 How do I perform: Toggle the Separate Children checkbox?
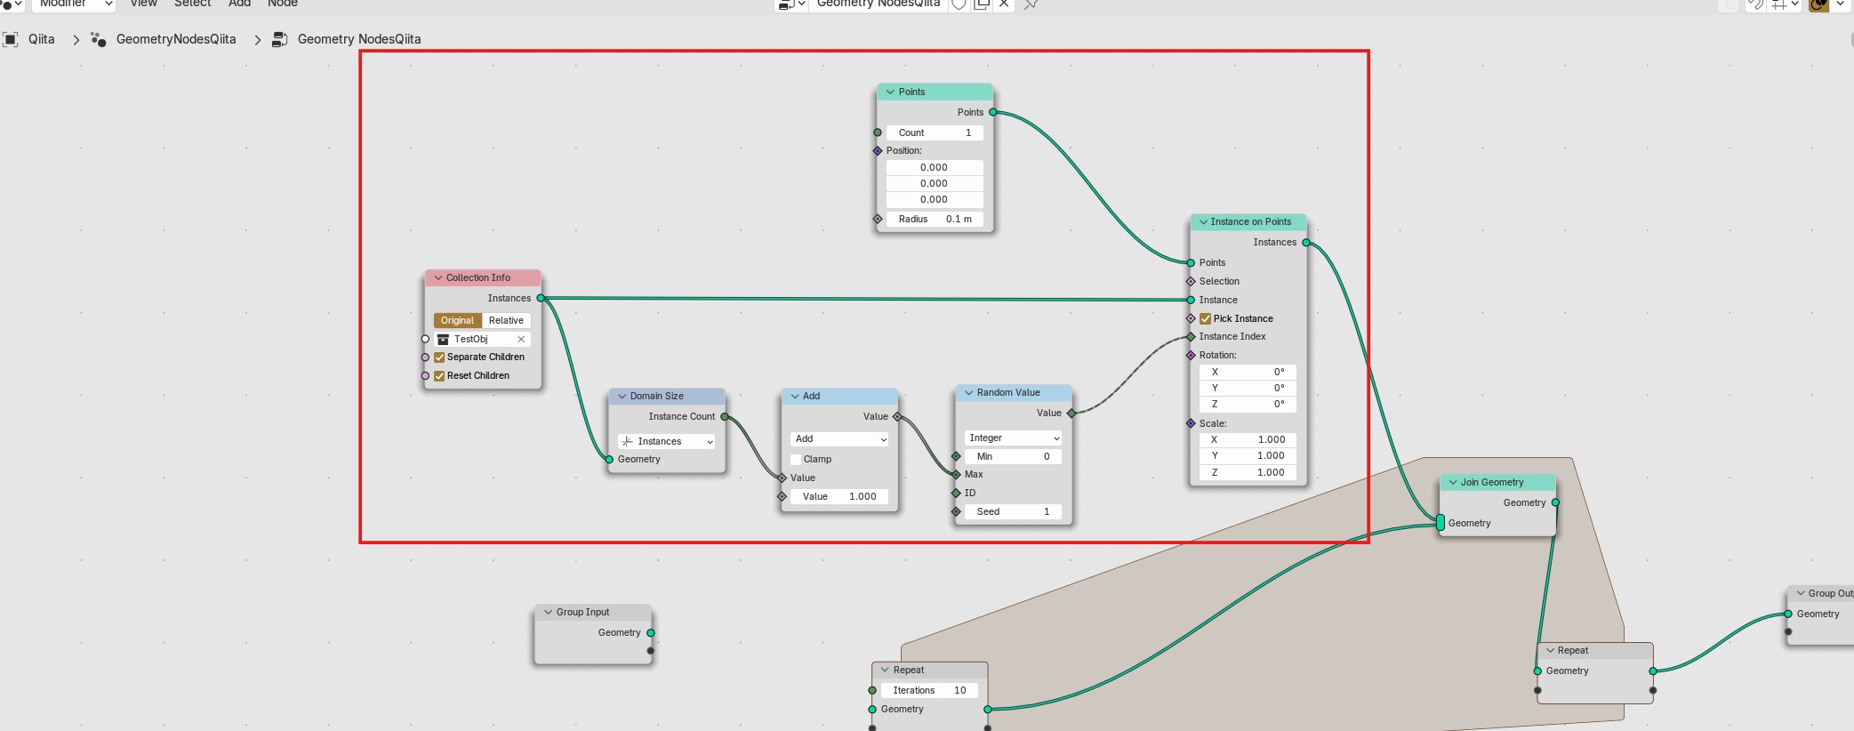[x=439, y=357]
